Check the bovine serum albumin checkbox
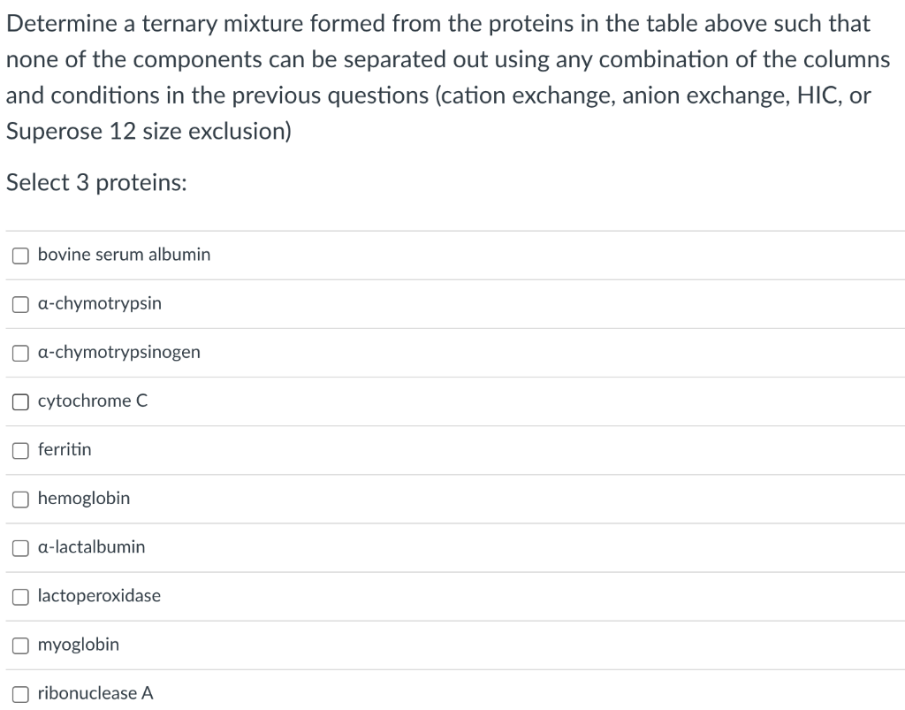905x710 pixels. pyautogui.click(x=19, y=255)
